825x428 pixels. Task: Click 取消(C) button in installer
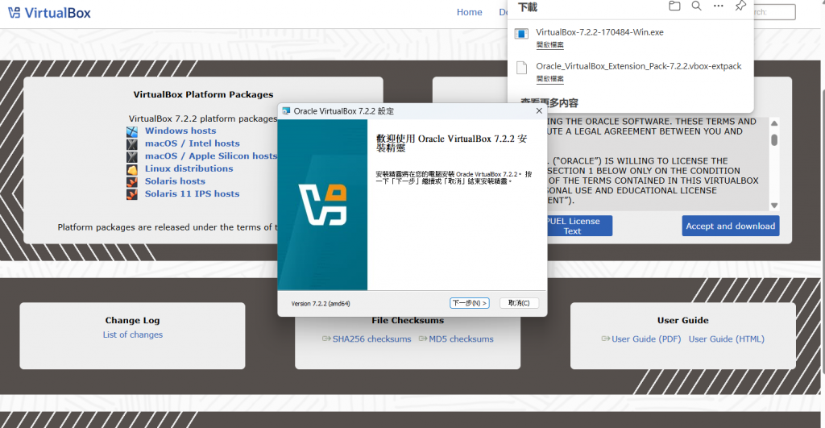click(519, 303)
